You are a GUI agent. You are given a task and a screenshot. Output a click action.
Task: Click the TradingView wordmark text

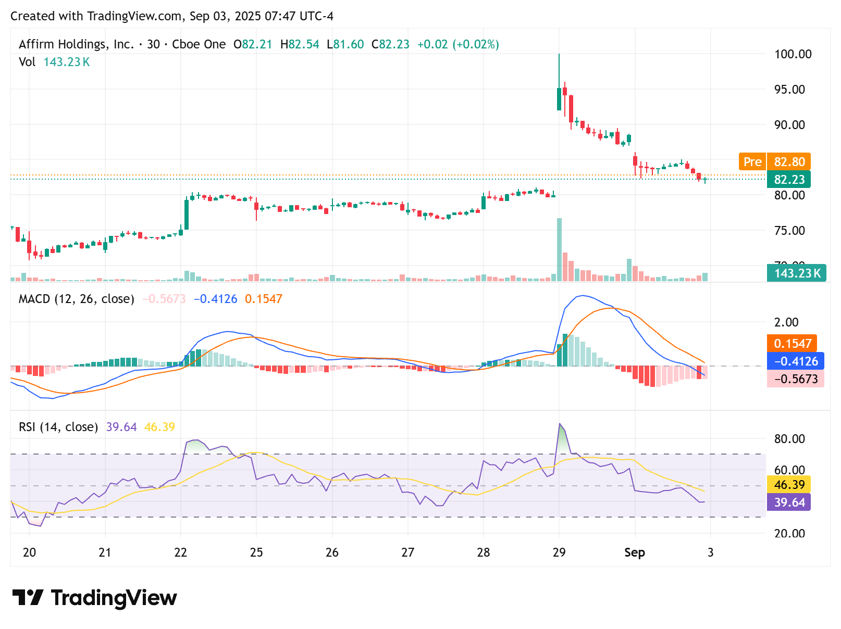(x=114, y=598)
